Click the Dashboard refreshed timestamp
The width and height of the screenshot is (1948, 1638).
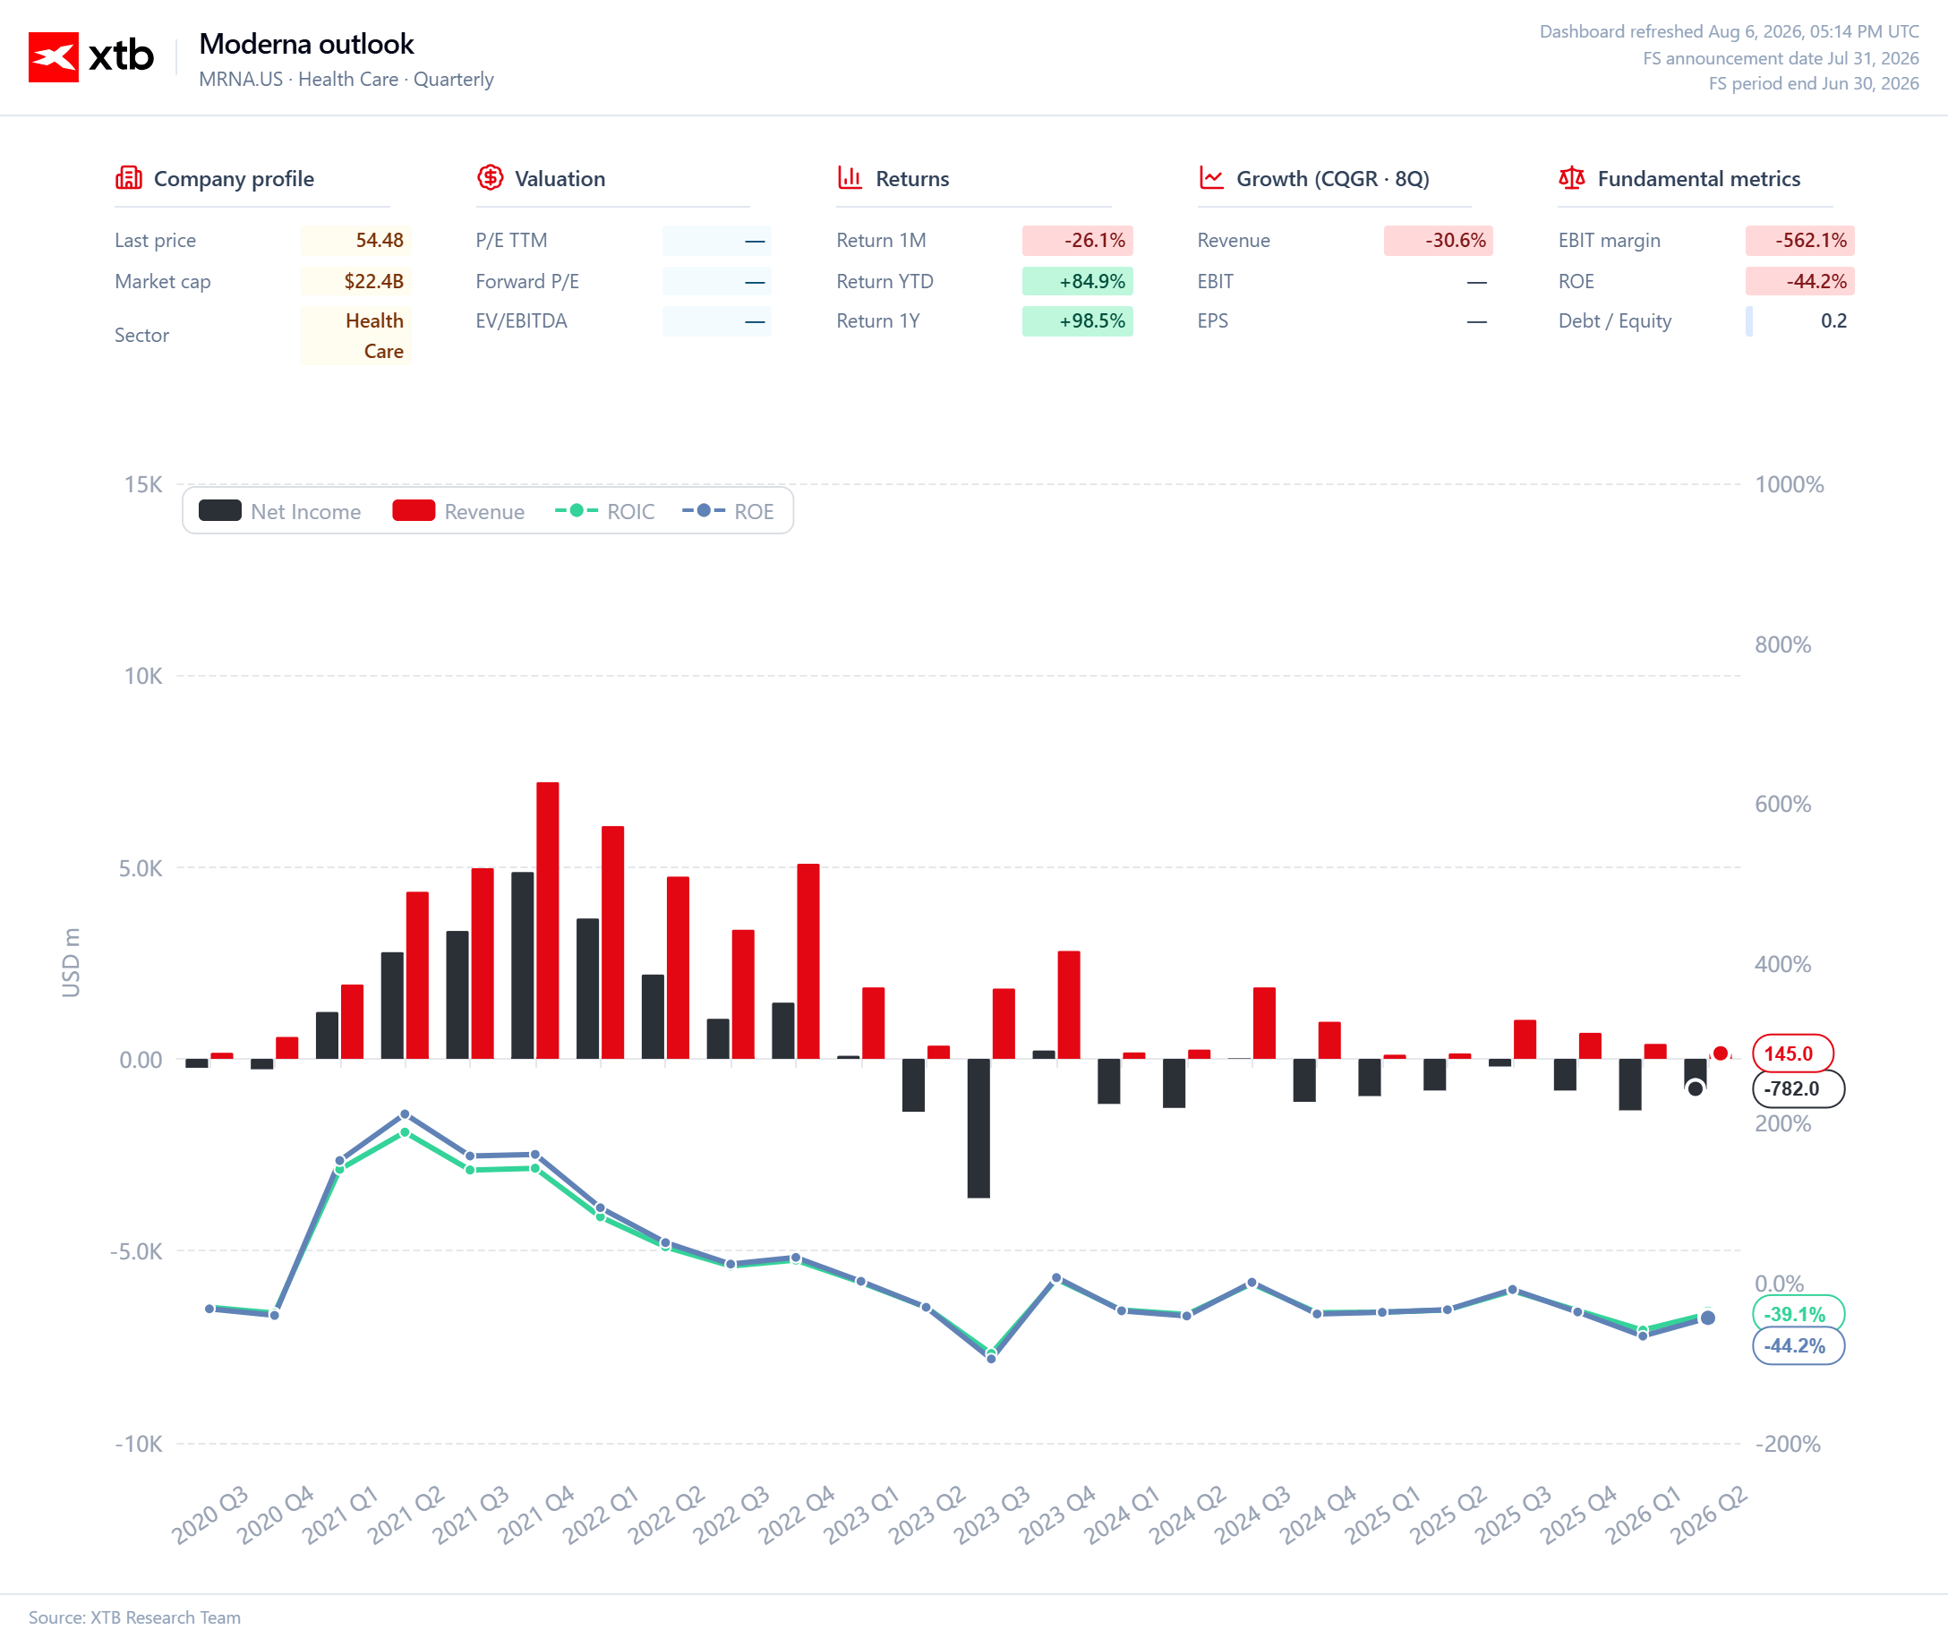point(1729,31)
